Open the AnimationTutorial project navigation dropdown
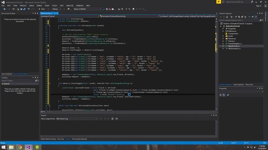This screenshot has width=268, height=150. point(70,16)
